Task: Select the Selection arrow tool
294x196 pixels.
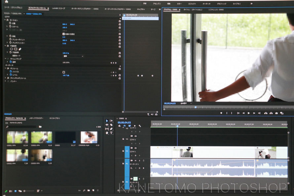Action: [x=107, y=121]
